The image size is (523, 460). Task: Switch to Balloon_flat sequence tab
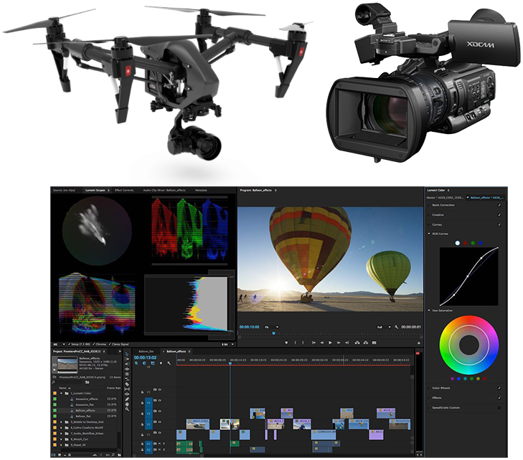click(146, 351)
